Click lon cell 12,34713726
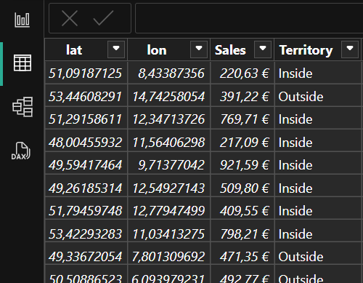363x283 pixels. [169, 119]
